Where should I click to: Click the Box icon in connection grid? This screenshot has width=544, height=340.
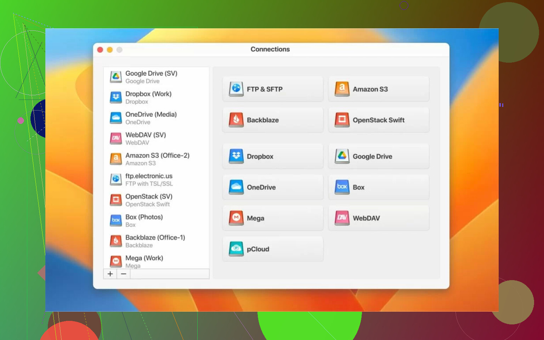point(342,187)
